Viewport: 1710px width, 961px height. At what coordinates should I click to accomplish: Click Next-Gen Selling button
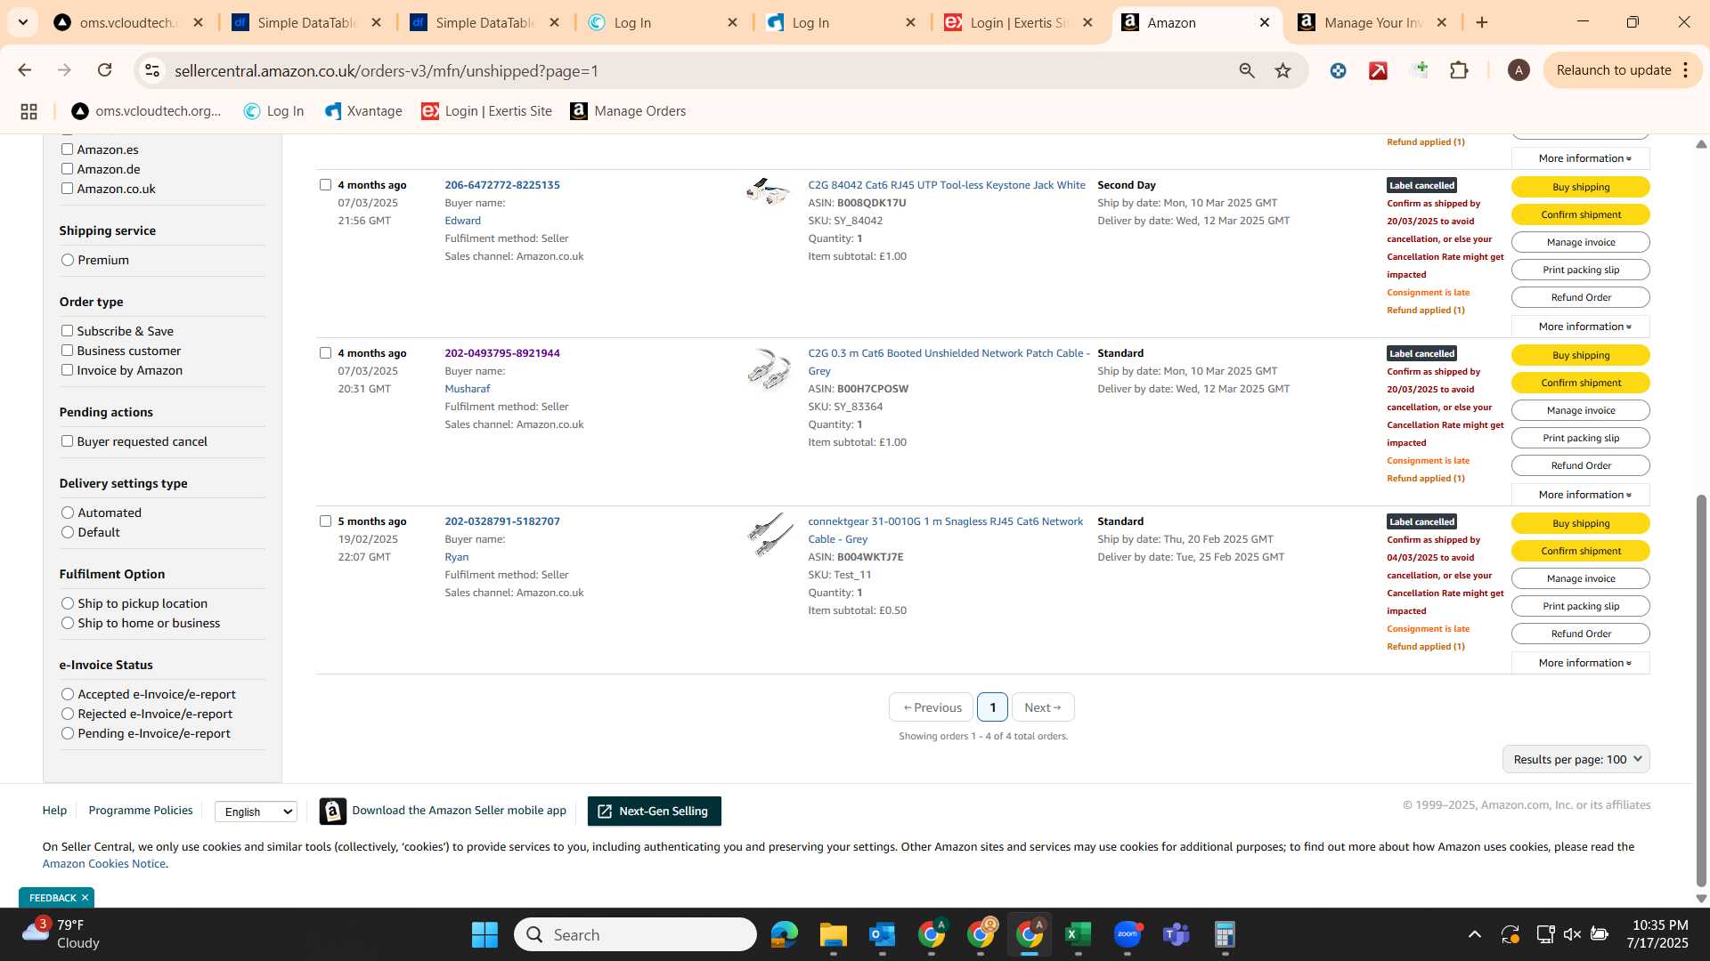coord(655,811)
